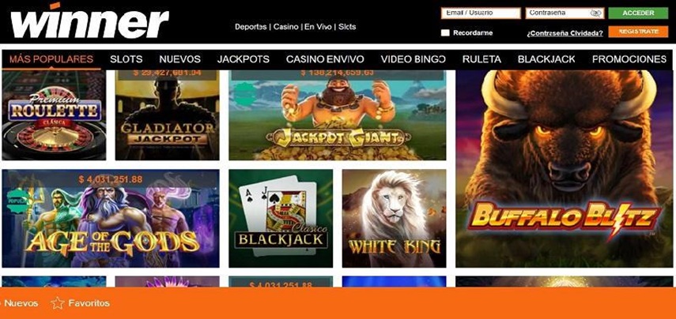Toggle password visibility eye icon
Viewport: 676px width, 319px height.
[596, 13]
